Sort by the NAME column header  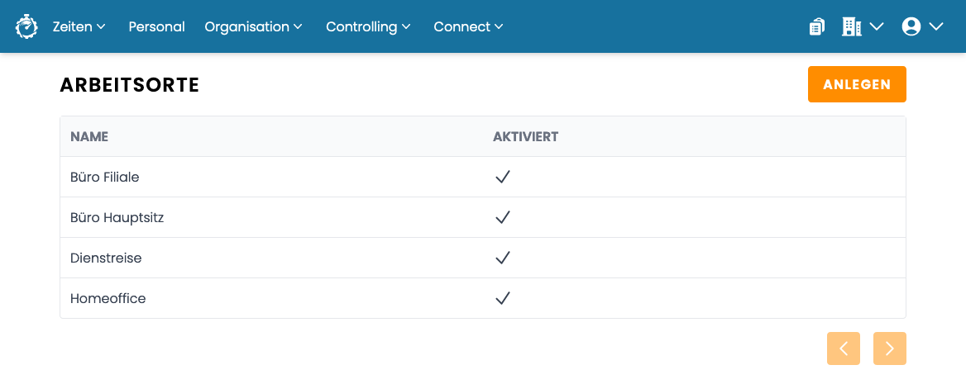[89, 136]
